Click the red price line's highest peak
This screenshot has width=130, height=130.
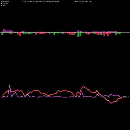[83, 86]
